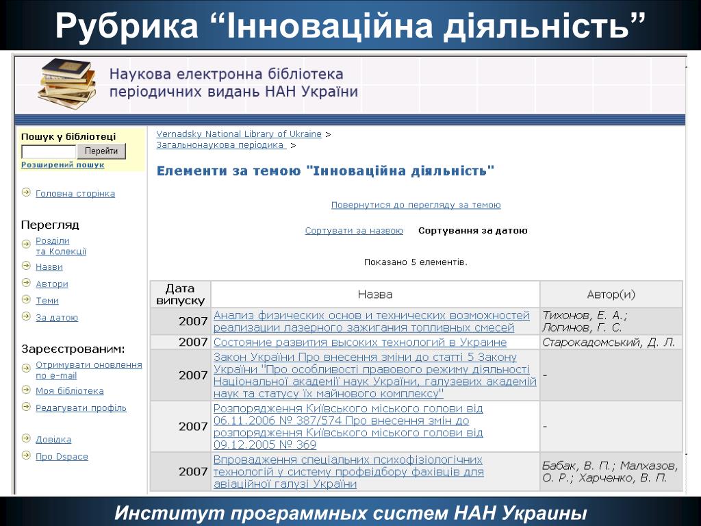The width and height of the screenshot is (701, 526).
Task: Click arrow icon beside Теми
Action: point(27,299)
